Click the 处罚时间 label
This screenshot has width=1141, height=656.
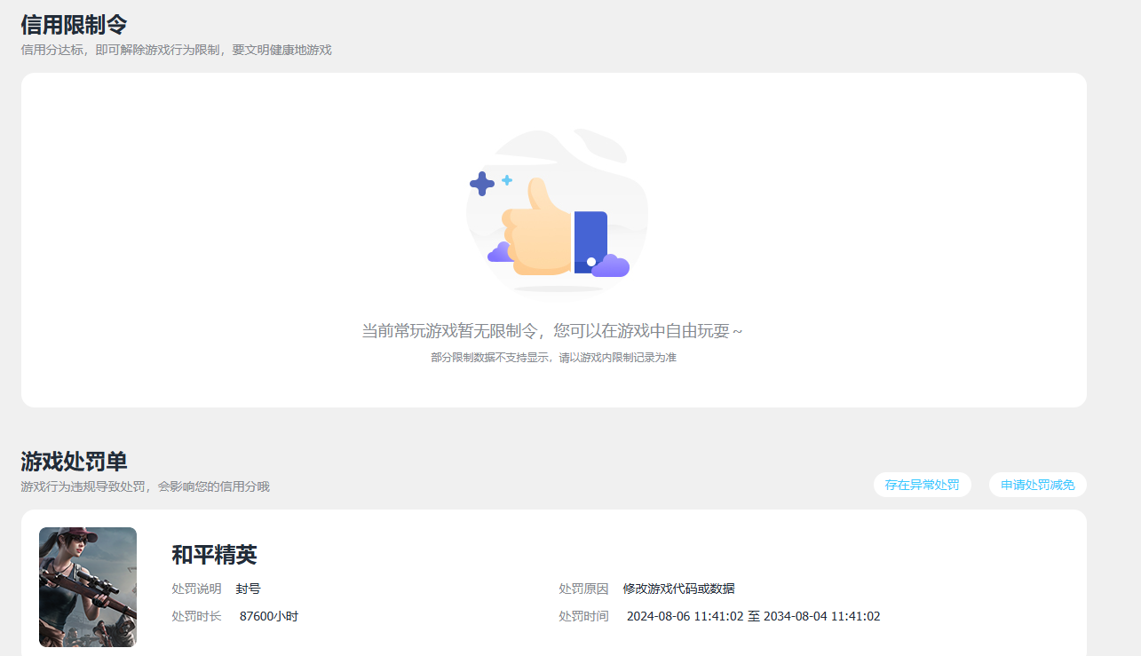(583, 616)
